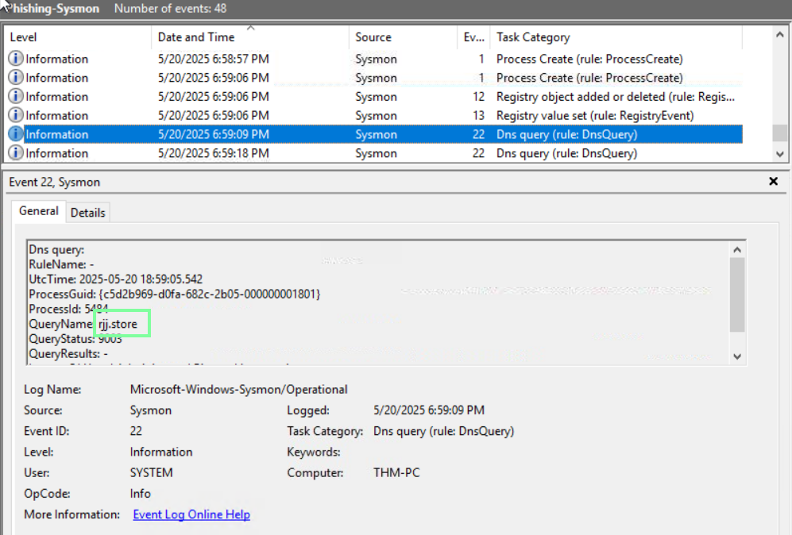Close the Event 22 preview pane
Screen dimensions: 792x535
774,182
